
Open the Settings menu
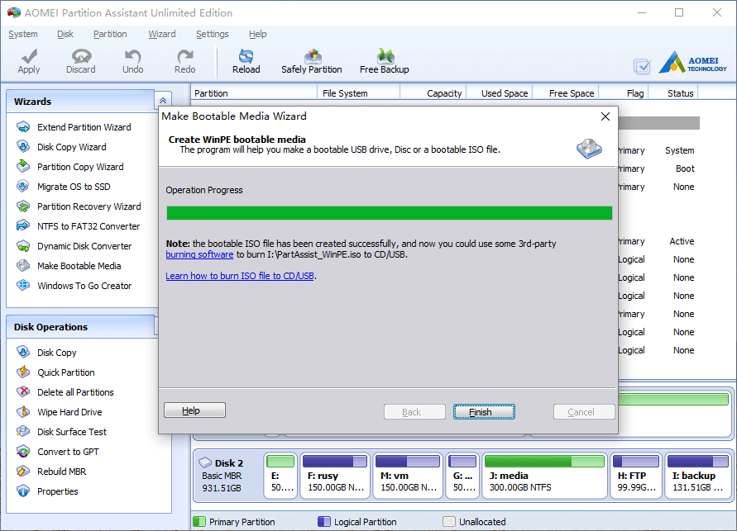point(213,34)
